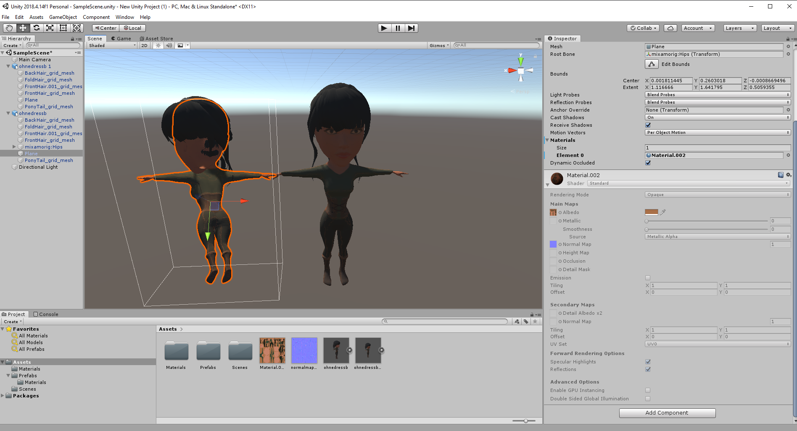This screenshot has height=431, width=797.
Task: Open Create menu in Project panel
Action: pyautogui.click(x=13, y=321)
